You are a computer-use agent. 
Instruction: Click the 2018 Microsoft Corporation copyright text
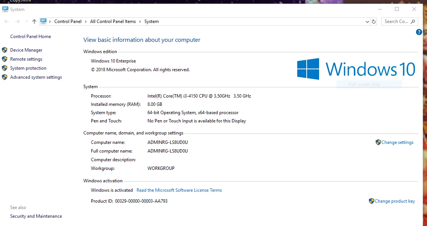click(x=140, y=70)
